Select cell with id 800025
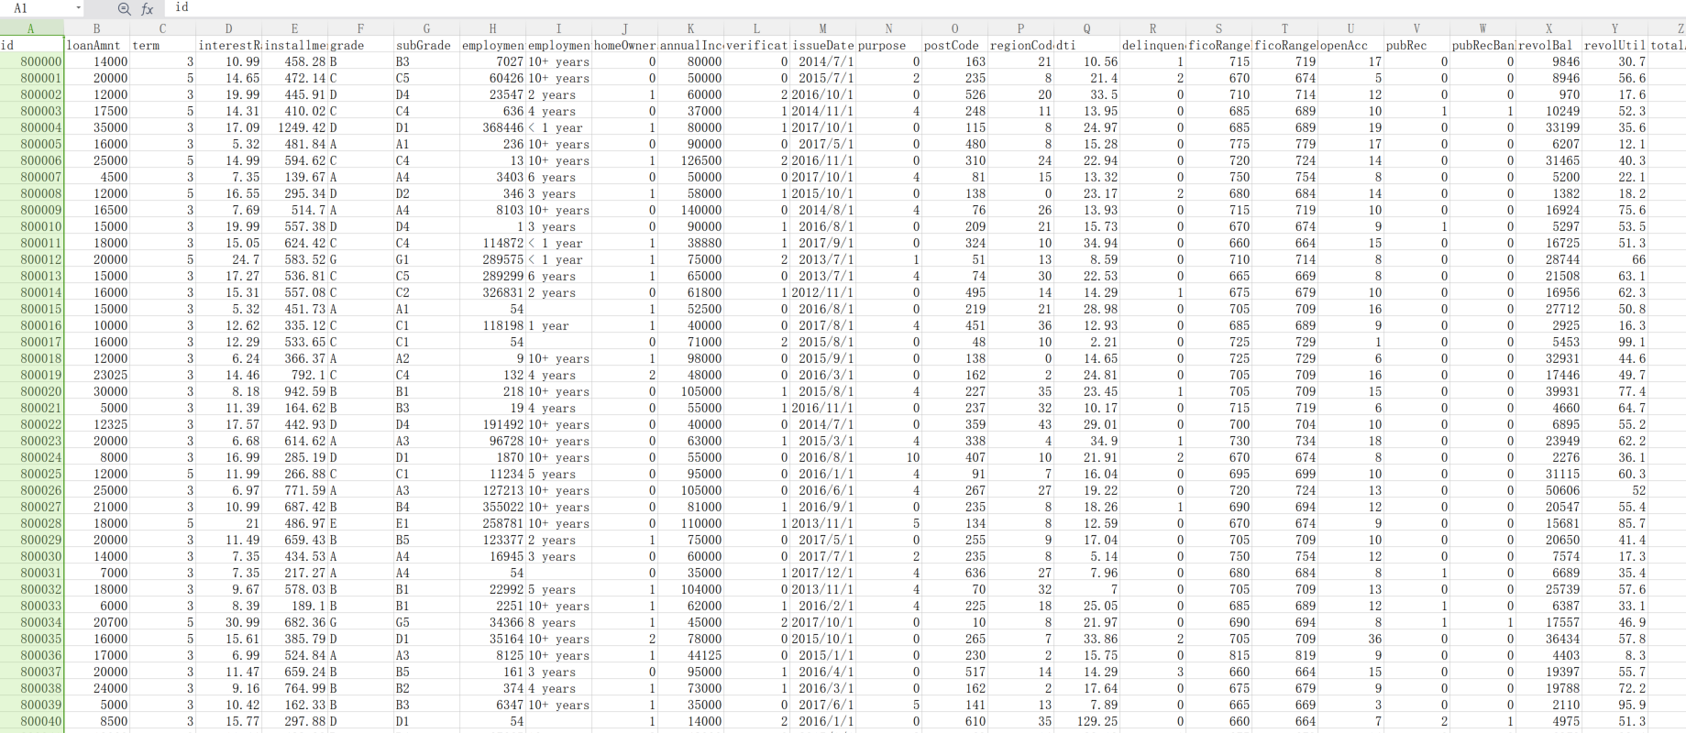 (32, 474)
